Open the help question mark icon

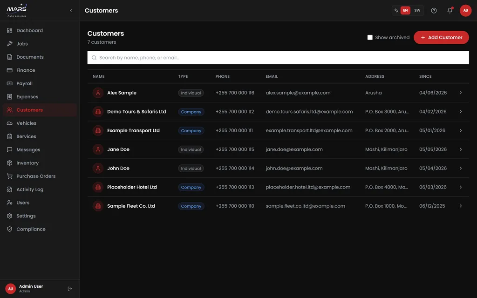point(434,10)
